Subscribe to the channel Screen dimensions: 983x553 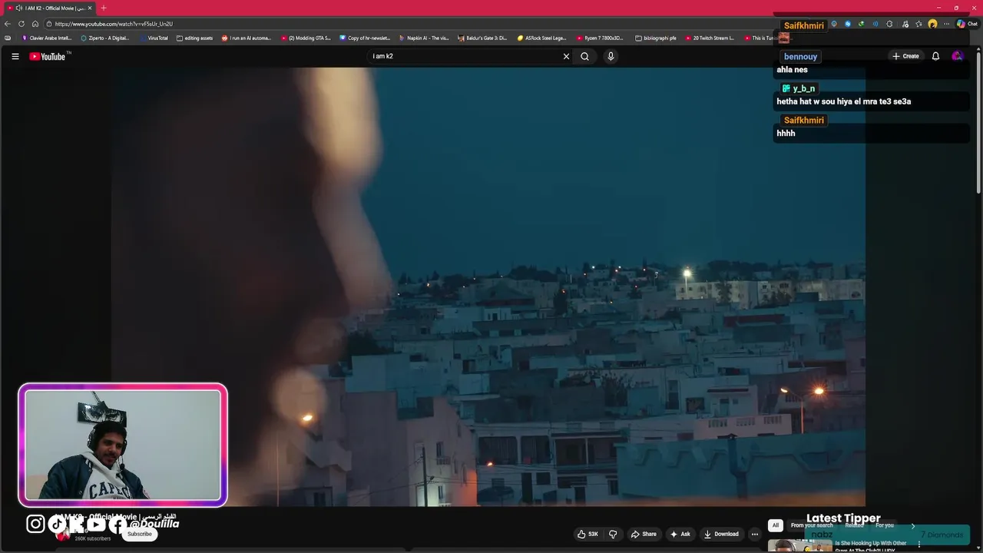(140, 534)
